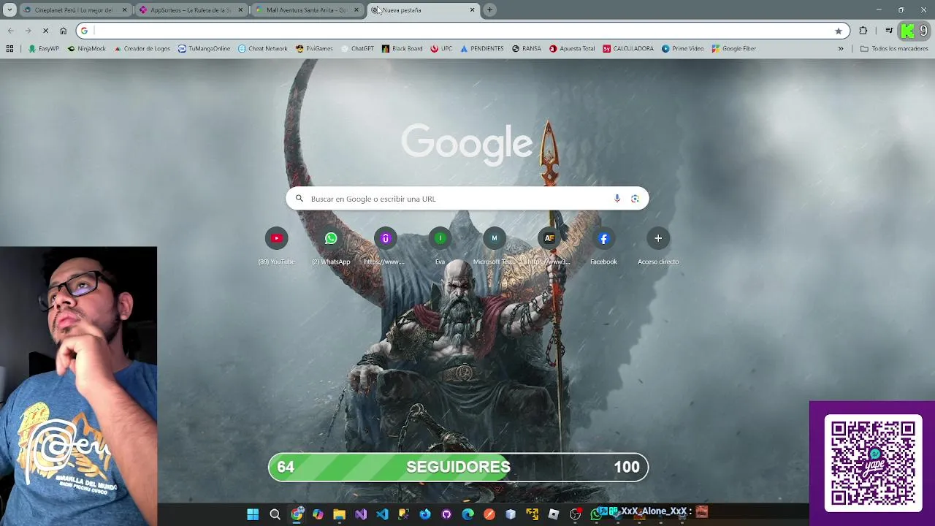This screenshot has width=935, height=526.
Task: Open File Explorer from the taskbar
Action: [x=339, y=514]
